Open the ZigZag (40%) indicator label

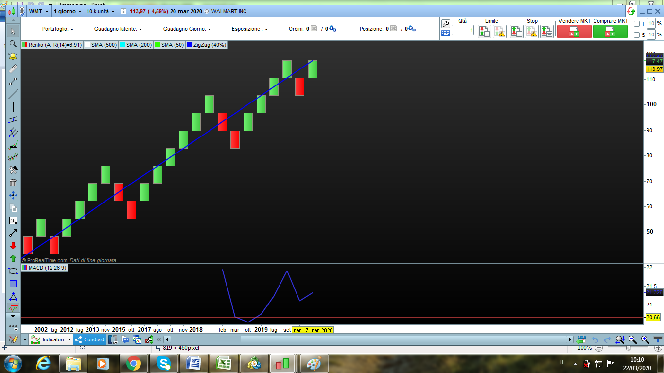click(206, 45)
